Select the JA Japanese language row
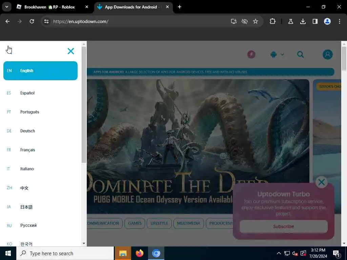This screenshot has width=347, height=260. point(41,207)
